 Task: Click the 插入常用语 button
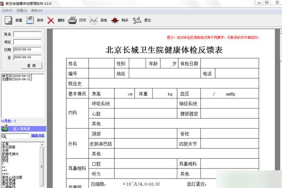(x=24, y=129)
